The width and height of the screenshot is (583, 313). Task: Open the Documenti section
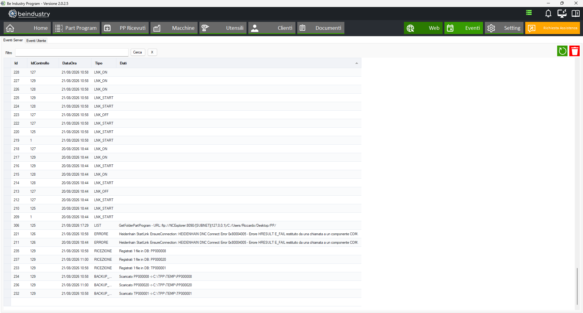click(x=321, y=28)
